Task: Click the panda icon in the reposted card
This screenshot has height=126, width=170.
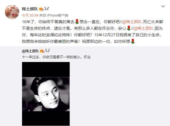Action: [48, 51]
